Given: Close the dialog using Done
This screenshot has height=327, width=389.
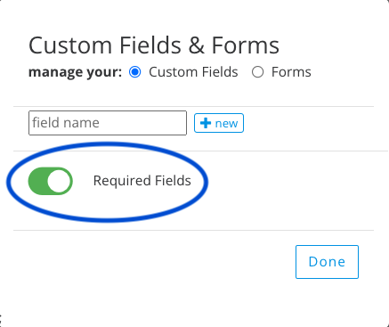Looking at the screenshot, I should 327,262.
